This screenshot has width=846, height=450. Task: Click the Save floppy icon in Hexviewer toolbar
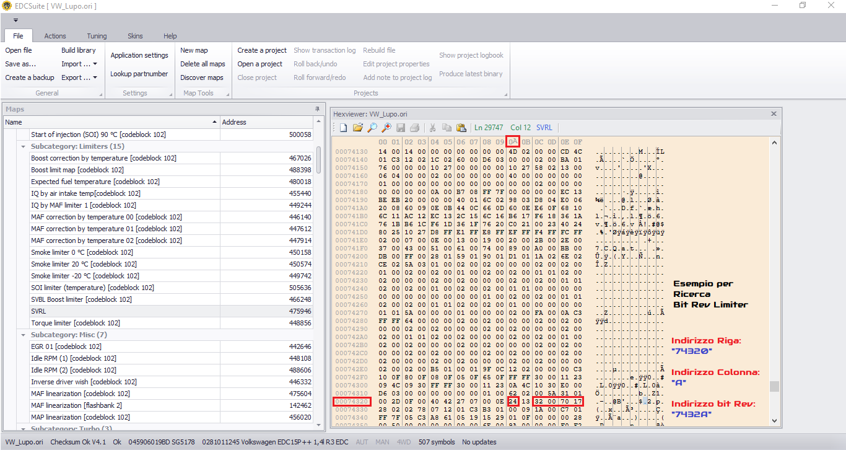[x=401, y=128]
